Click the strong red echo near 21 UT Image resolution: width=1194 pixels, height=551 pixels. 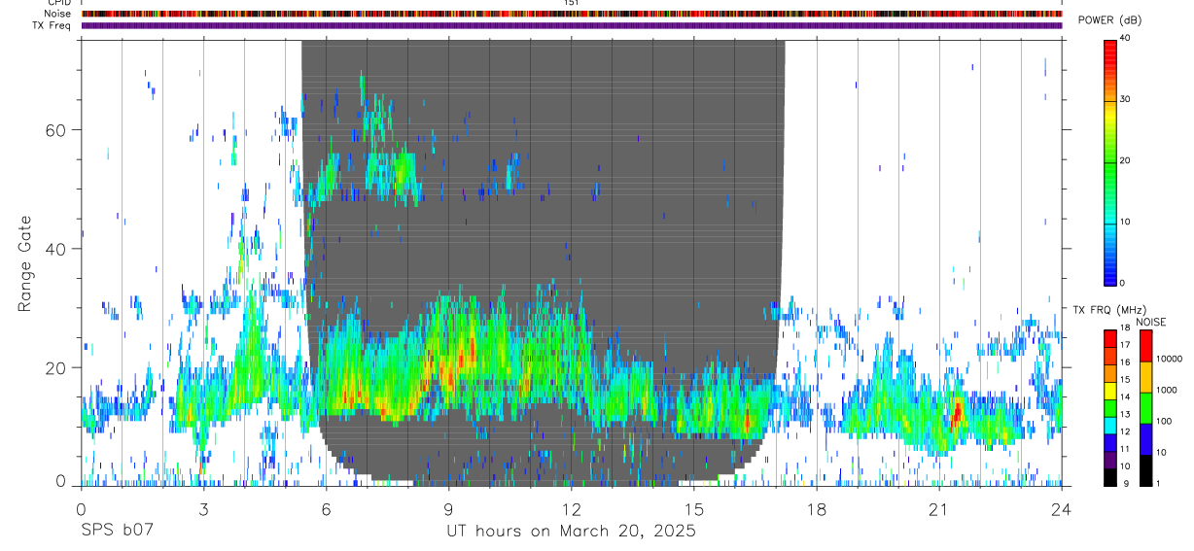[x=956, y=412]
